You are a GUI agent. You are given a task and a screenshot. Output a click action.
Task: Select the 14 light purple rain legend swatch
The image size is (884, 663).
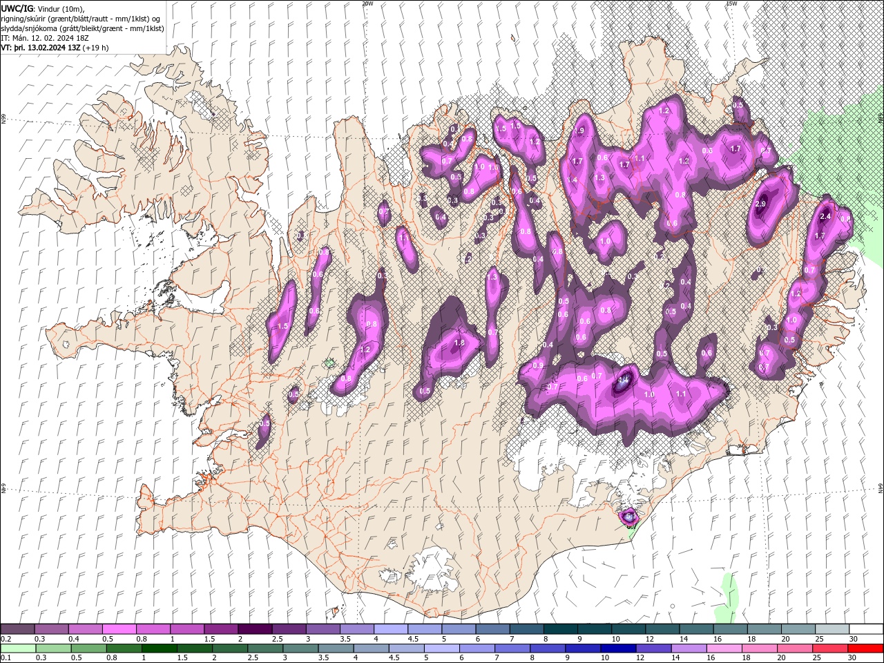coord(689,648)
